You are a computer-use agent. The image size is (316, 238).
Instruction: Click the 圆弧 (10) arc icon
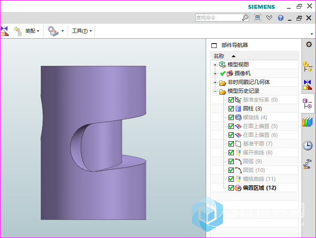coord(238,170)
